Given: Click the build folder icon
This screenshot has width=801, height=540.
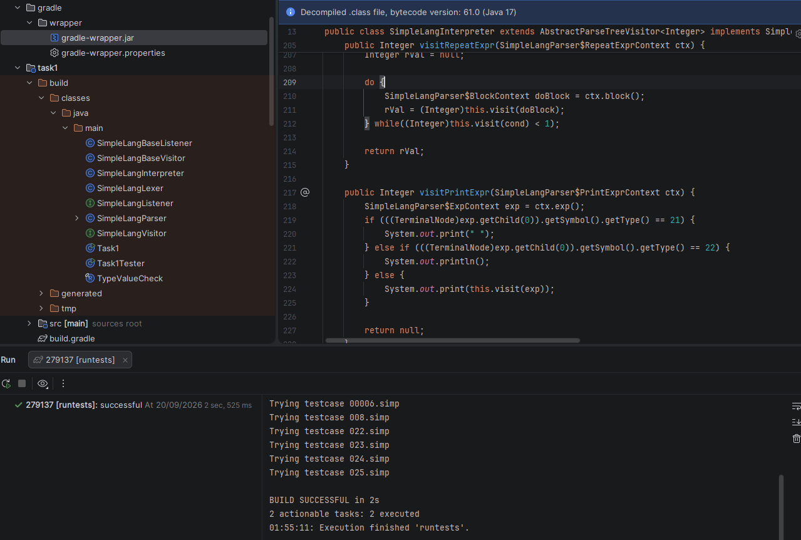Looking at the screenshot, I should point(43,83).
